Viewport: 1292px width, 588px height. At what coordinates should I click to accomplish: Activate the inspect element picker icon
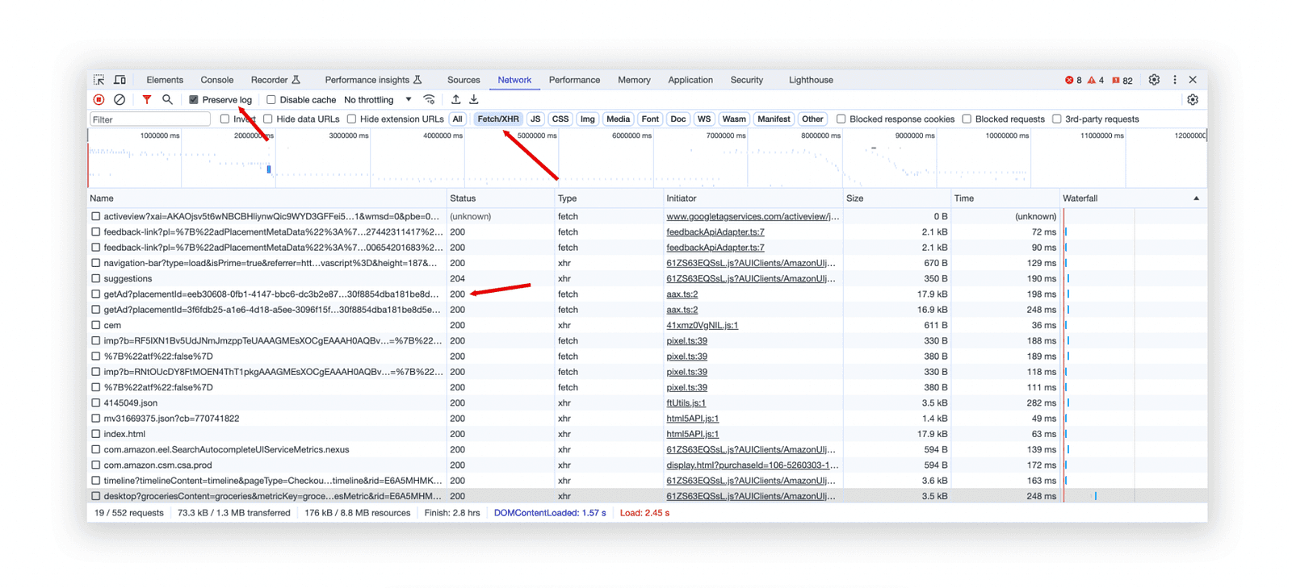(99, 80)
